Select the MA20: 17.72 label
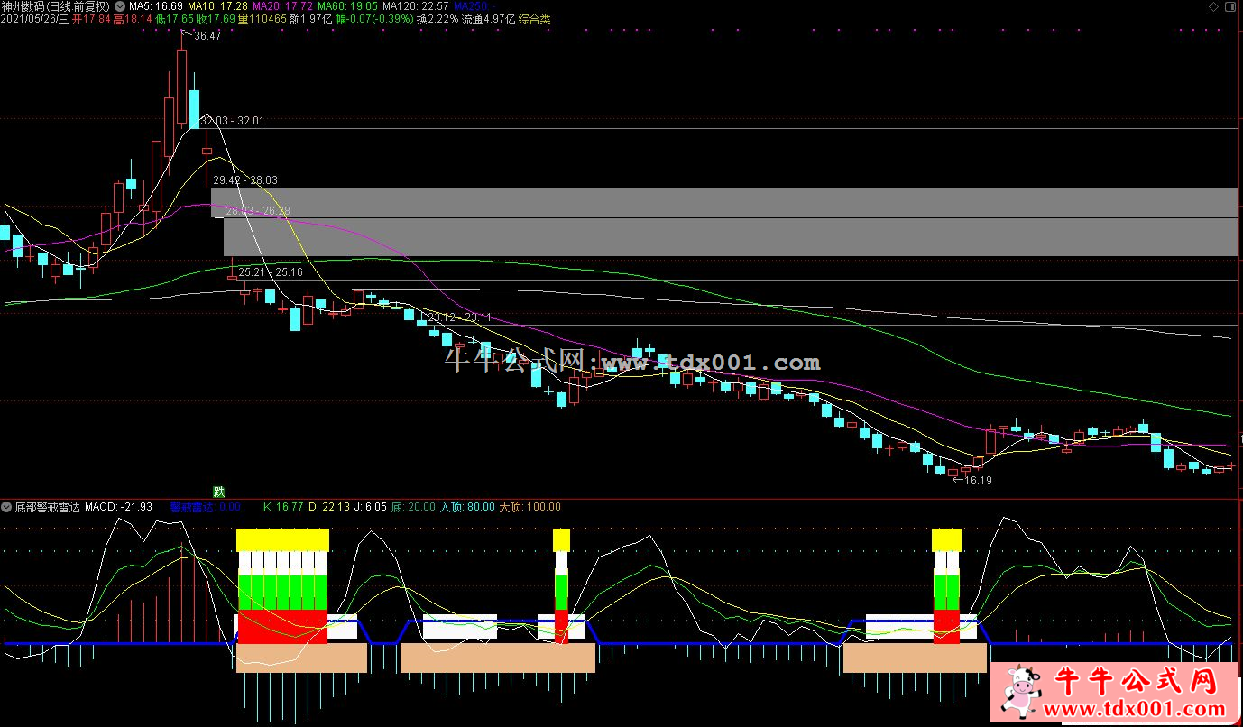1243x727 pixels. 283,5
